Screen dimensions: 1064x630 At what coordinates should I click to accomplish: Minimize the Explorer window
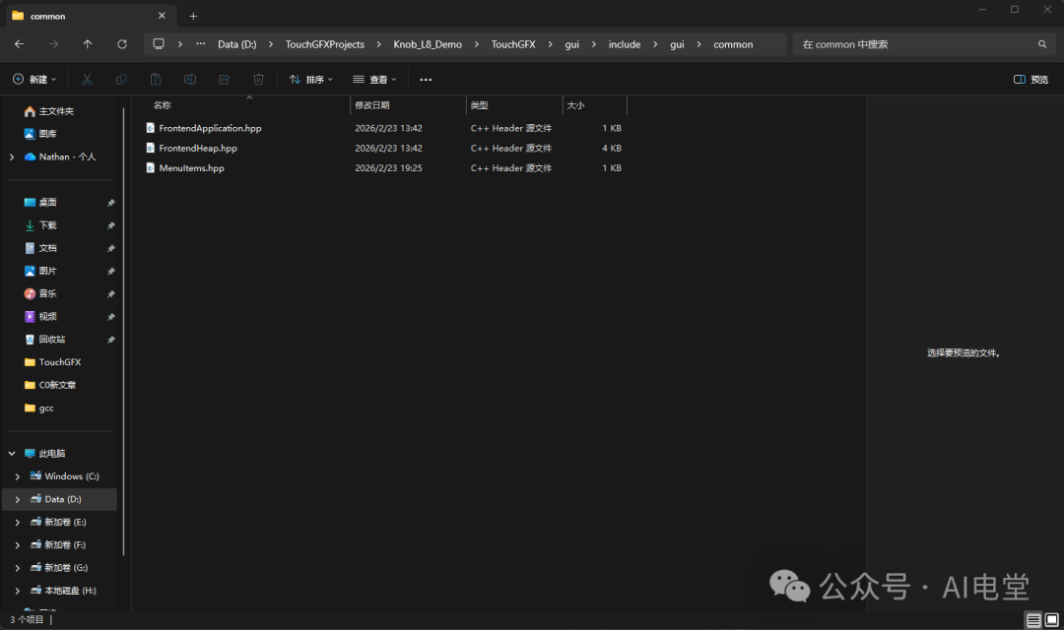982,10
